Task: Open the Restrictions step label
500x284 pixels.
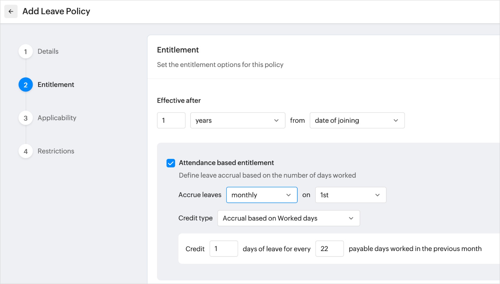Action: click(56, 151)
